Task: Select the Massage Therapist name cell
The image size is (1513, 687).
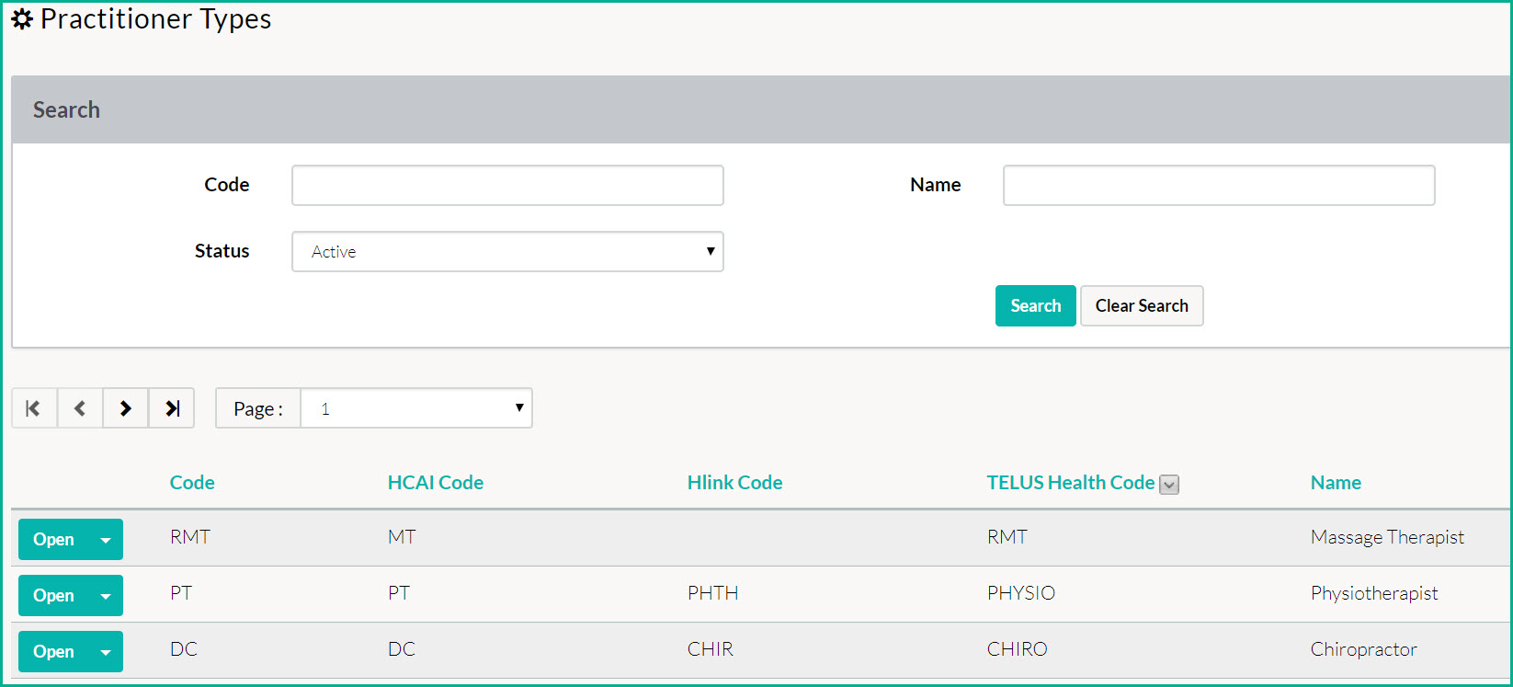Action: point(1387,537)
